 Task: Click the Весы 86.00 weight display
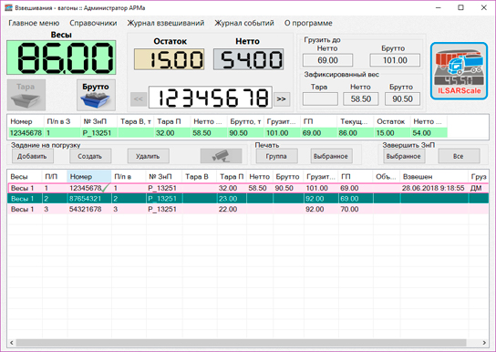pyautogui.click(x=61, y=57)
